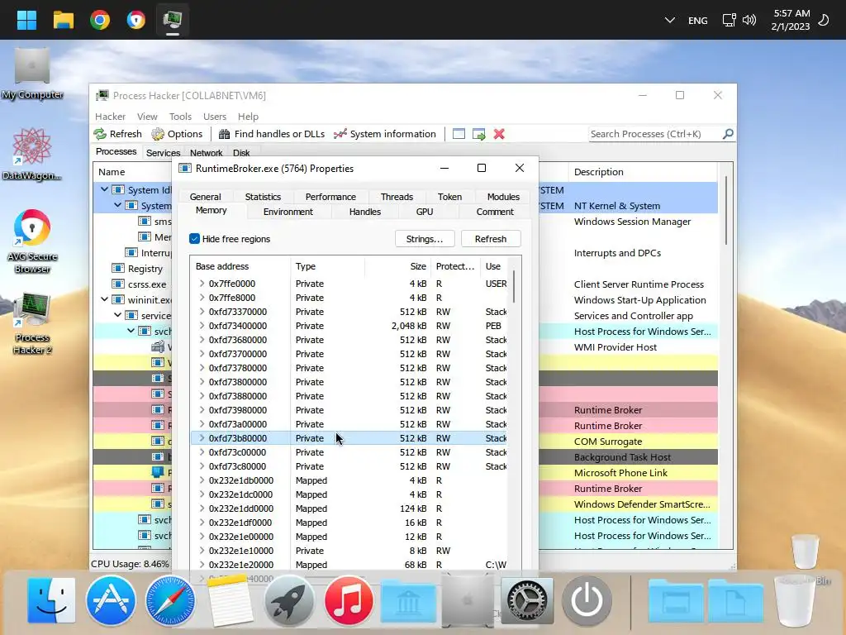Click the ENG language indicator
This screenshot has width=846, height=635.
pos(697,21)
